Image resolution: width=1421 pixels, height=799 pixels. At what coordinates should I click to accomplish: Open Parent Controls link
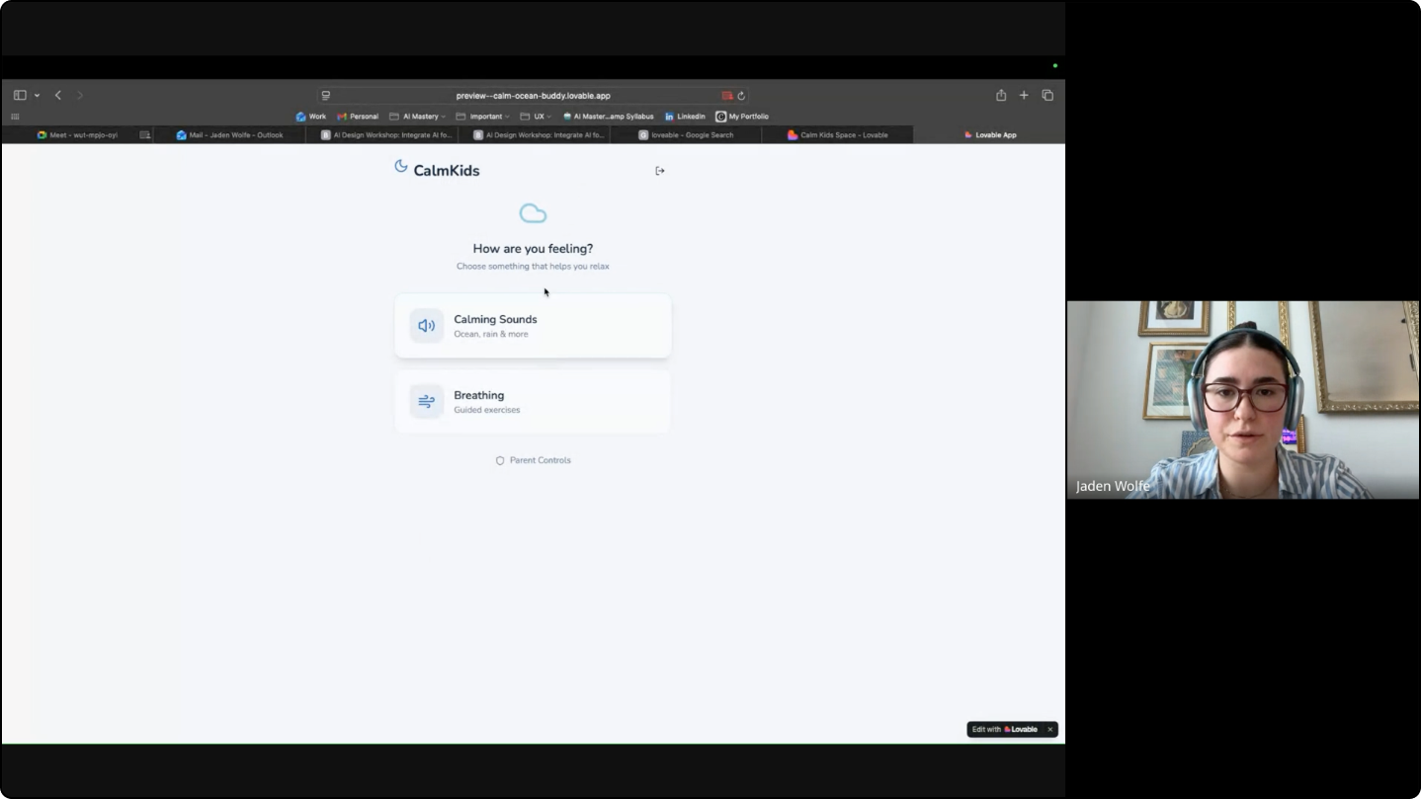click(534, 460)
